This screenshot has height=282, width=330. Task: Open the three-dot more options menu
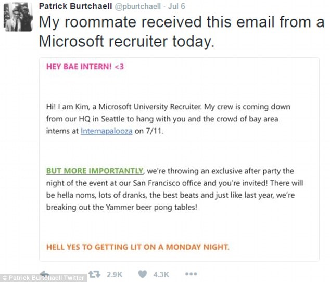pos(191,274)
